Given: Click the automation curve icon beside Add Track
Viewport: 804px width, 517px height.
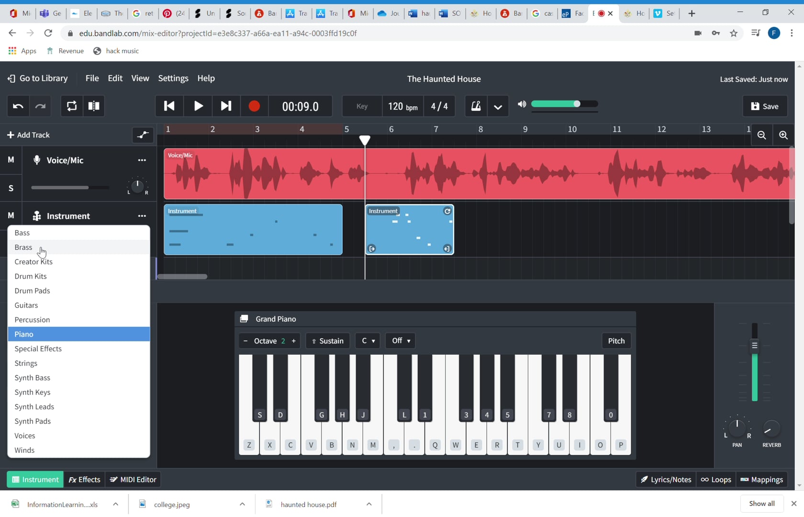Looking at the screenshot, I should point(142,135).
